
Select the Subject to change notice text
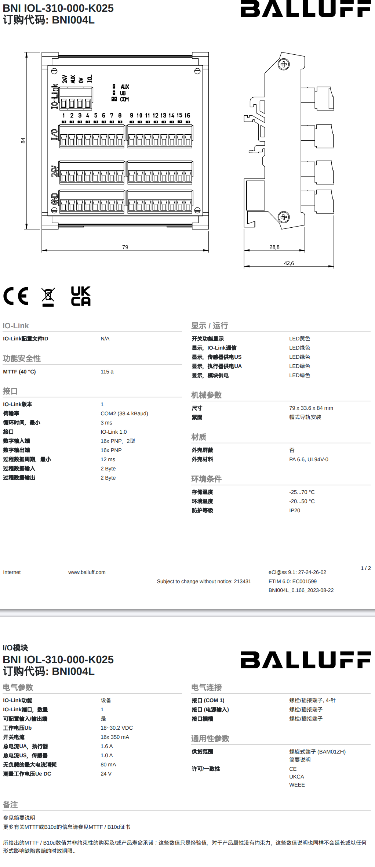coord(204,581)
